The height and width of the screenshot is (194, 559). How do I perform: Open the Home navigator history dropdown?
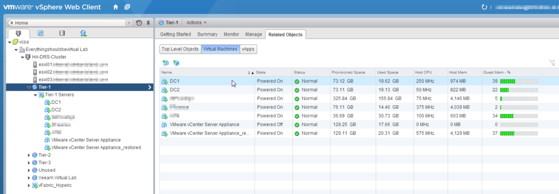[x=129, y=23]
